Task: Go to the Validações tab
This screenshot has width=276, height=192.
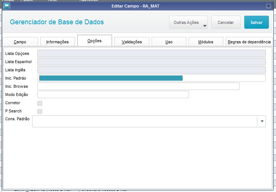Action: 132,42
